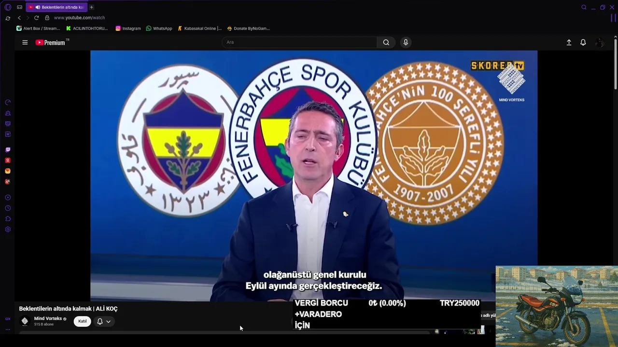Open orange mail sidebar icon
This screenshot has height=347, width=618.
click(x=8, y=171)
